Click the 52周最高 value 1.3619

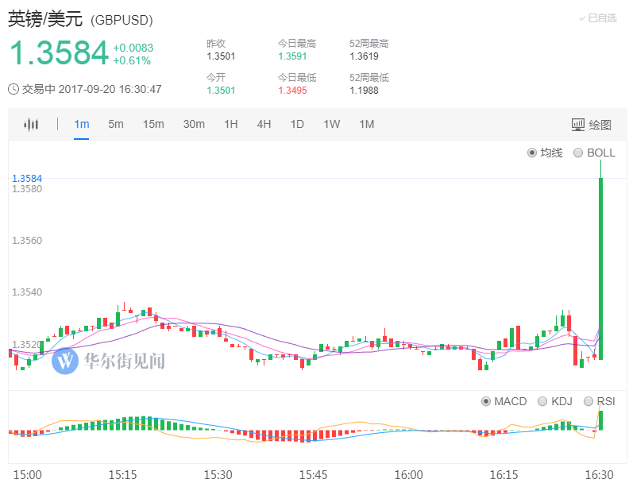(x=364, y=56)
